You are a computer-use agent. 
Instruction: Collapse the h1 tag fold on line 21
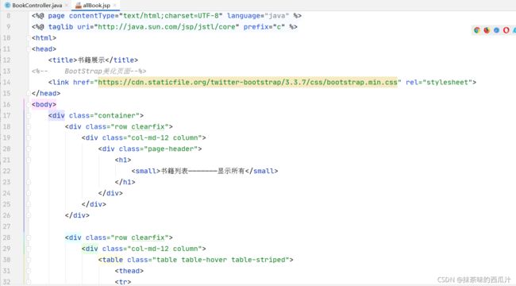tap(29, 160)
